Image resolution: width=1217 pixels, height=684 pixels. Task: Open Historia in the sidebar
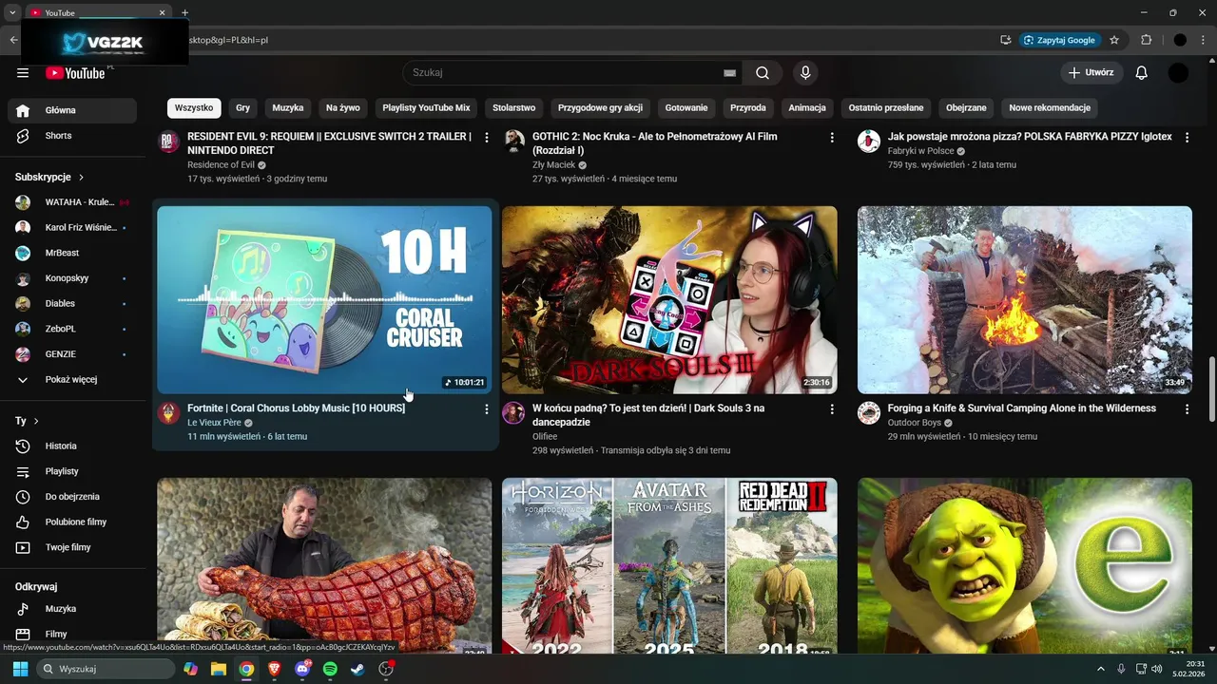tap(72, 446)
